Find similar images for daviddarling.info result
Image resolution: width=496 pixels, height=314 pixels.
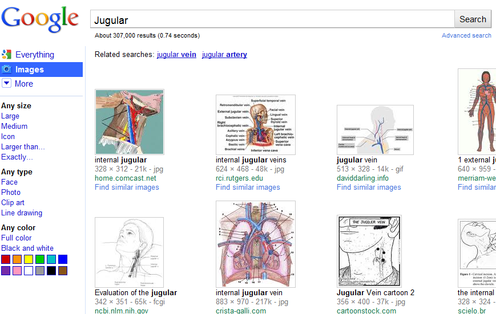pos(369,187)
